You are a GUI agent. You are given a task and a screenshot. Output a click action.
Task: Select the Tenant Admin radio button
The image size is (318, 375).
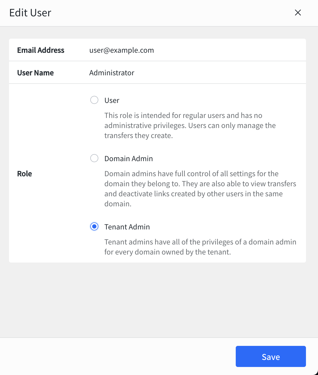coord(94,227)
